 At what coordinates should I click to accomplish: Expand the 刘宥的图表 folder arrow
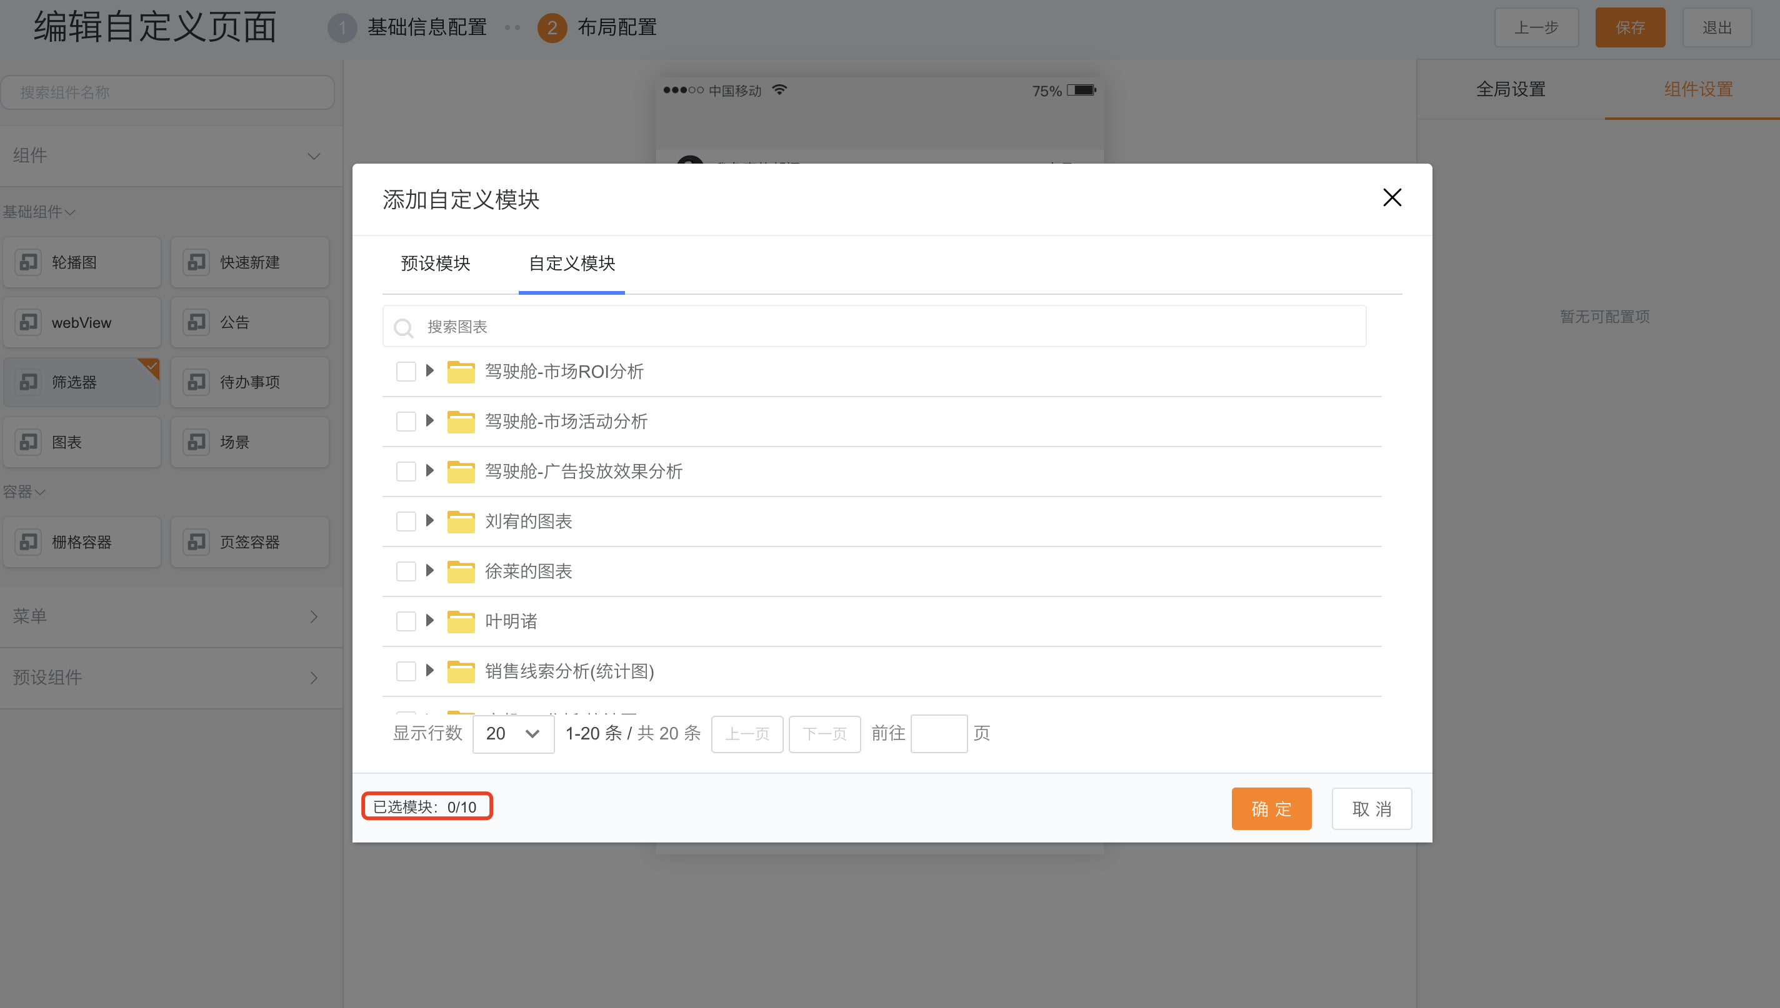[429, 521]
